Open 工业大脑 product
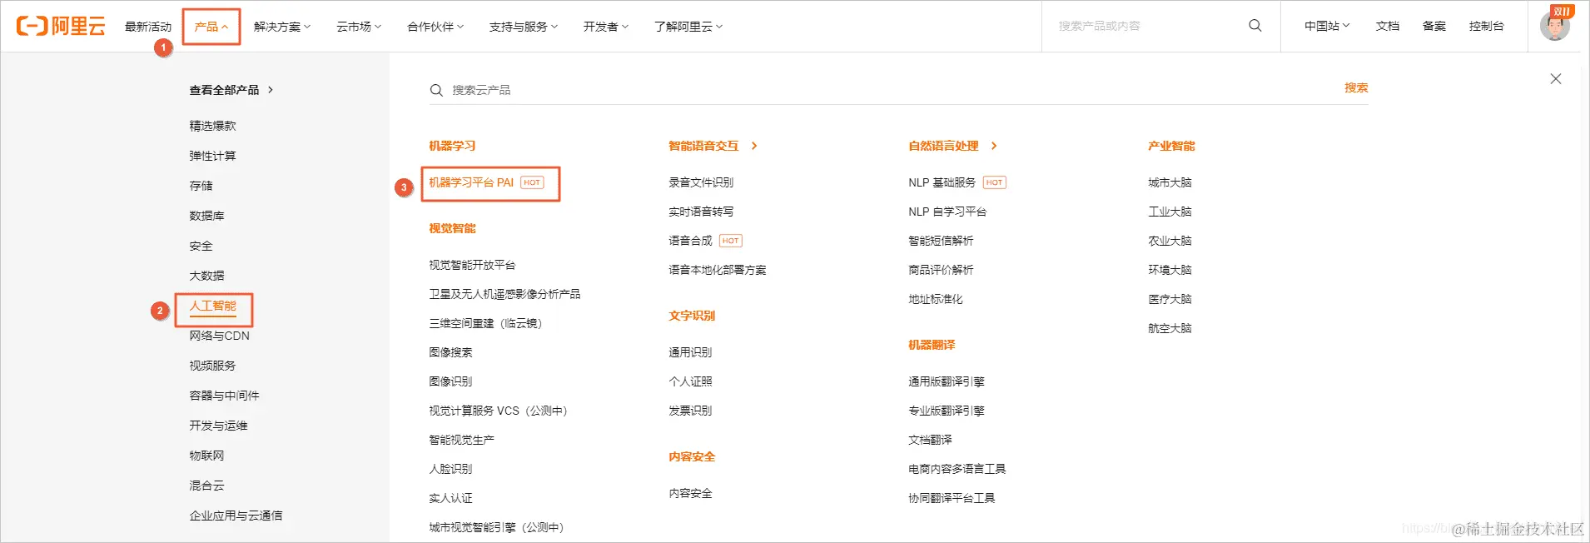Viewport: 1590px width, 543px height. (1170, 212)
